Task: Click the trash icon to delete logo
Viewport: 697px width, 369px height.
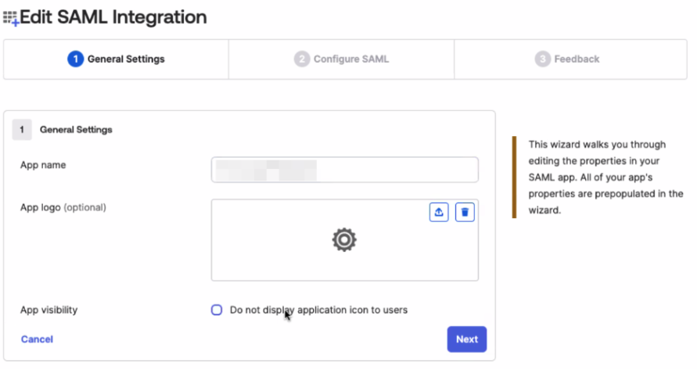Action: point(465,212)
